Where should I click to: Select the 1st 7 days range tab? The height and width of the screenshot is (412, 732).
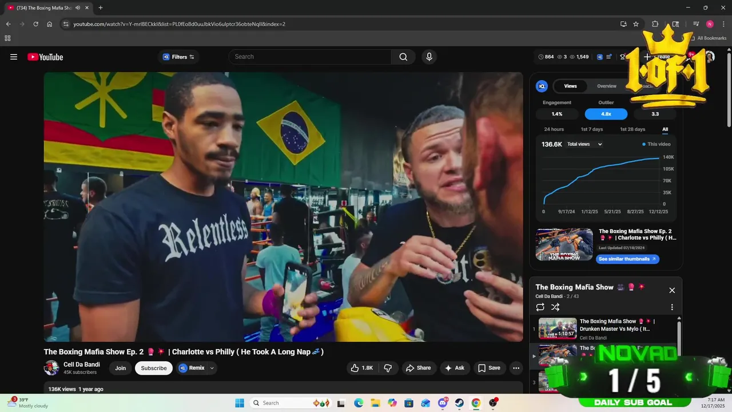tap(592, 129)
